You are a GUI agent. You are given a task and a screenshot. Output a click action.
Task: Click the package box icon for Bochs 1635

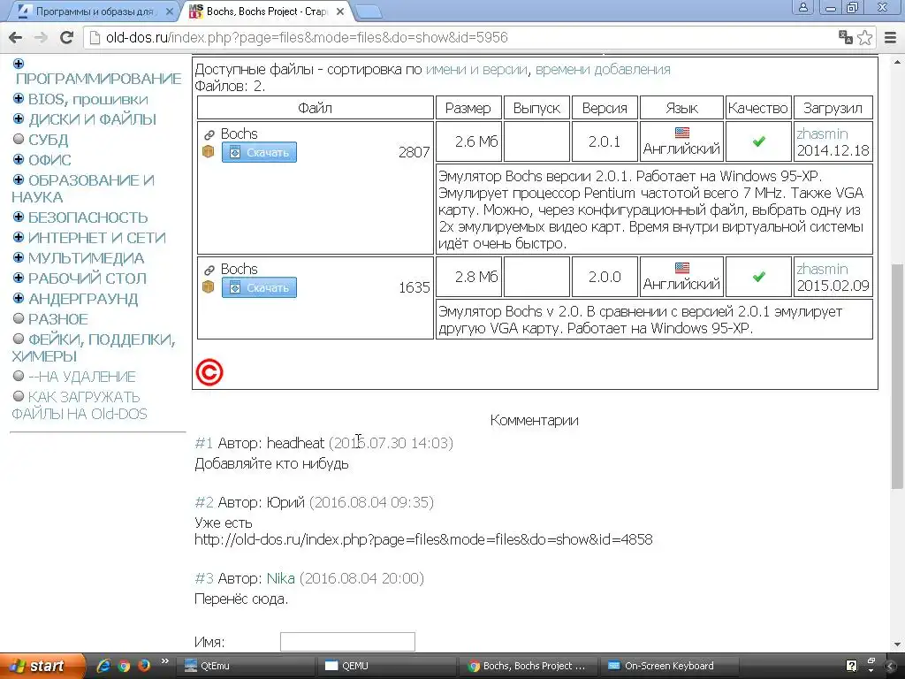coord(209,286)
